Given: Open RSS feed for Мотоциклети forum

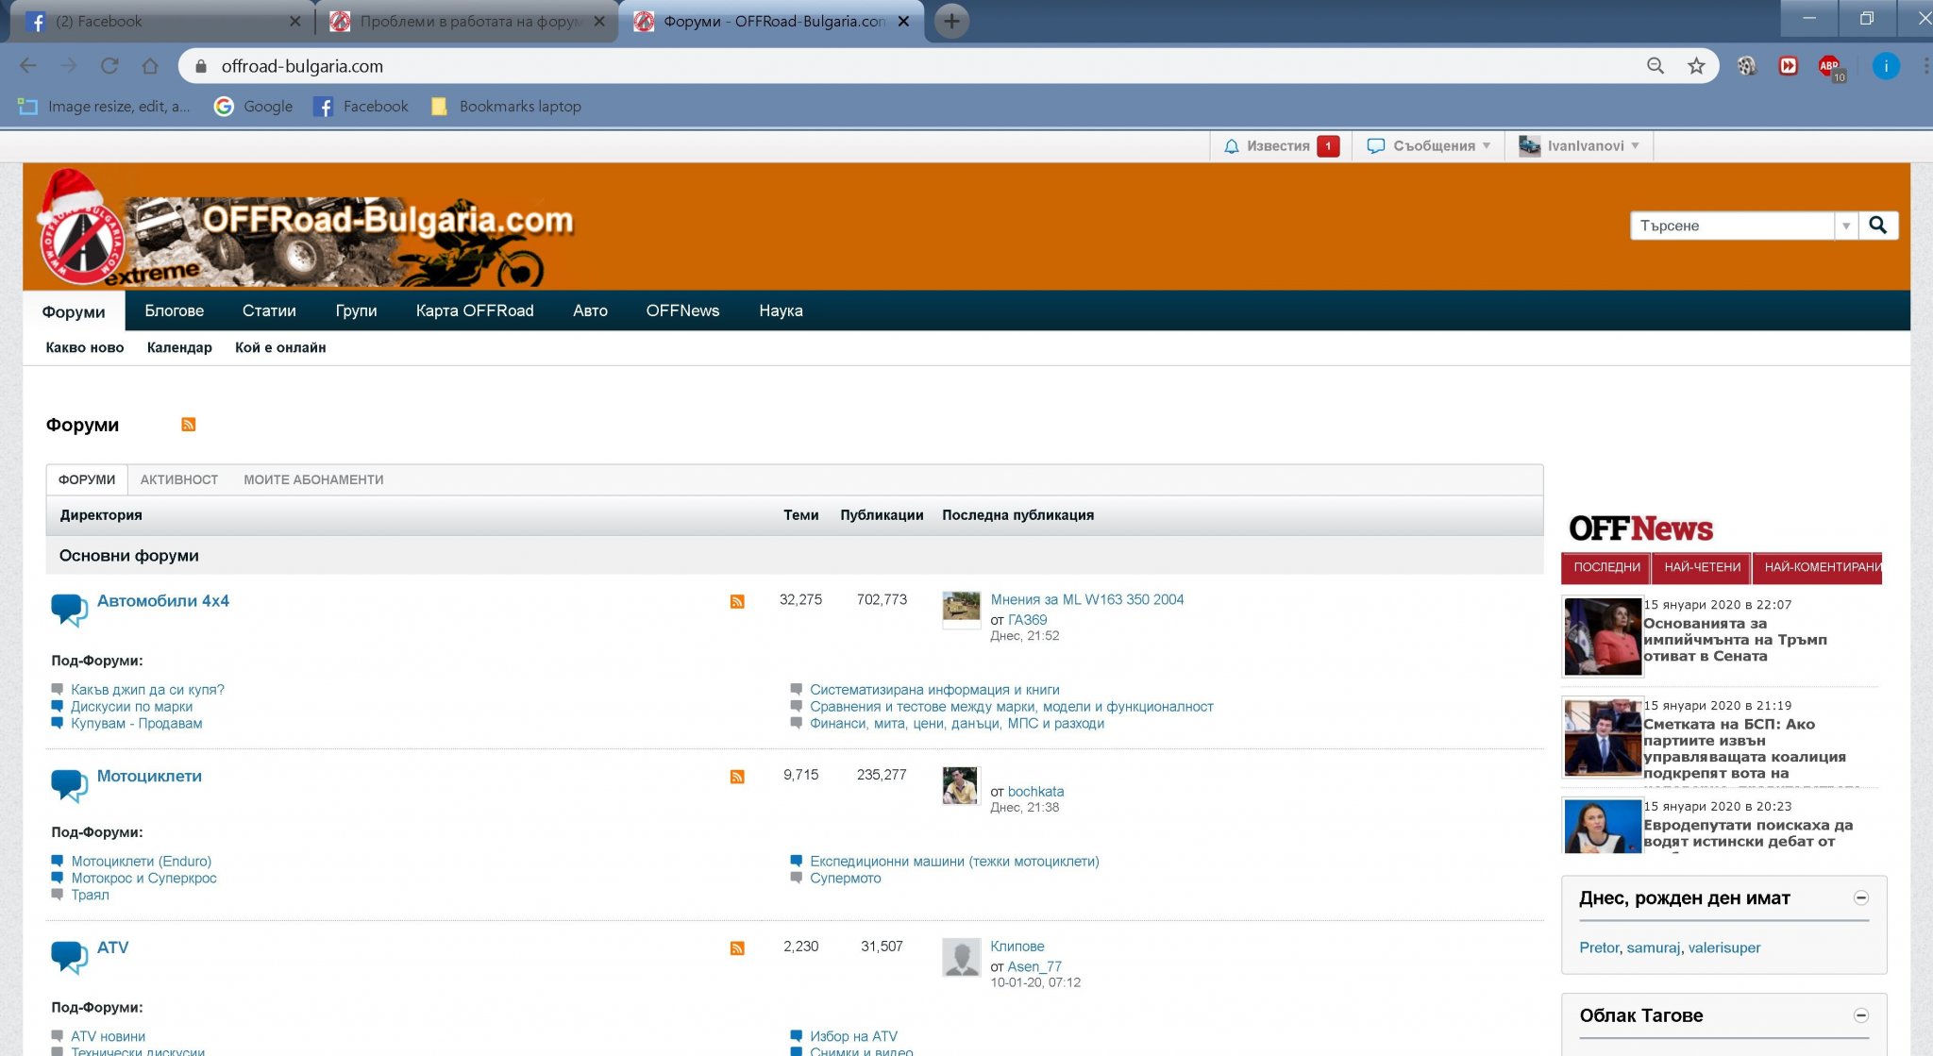Looking at the screenshot, I should point(737,777).
